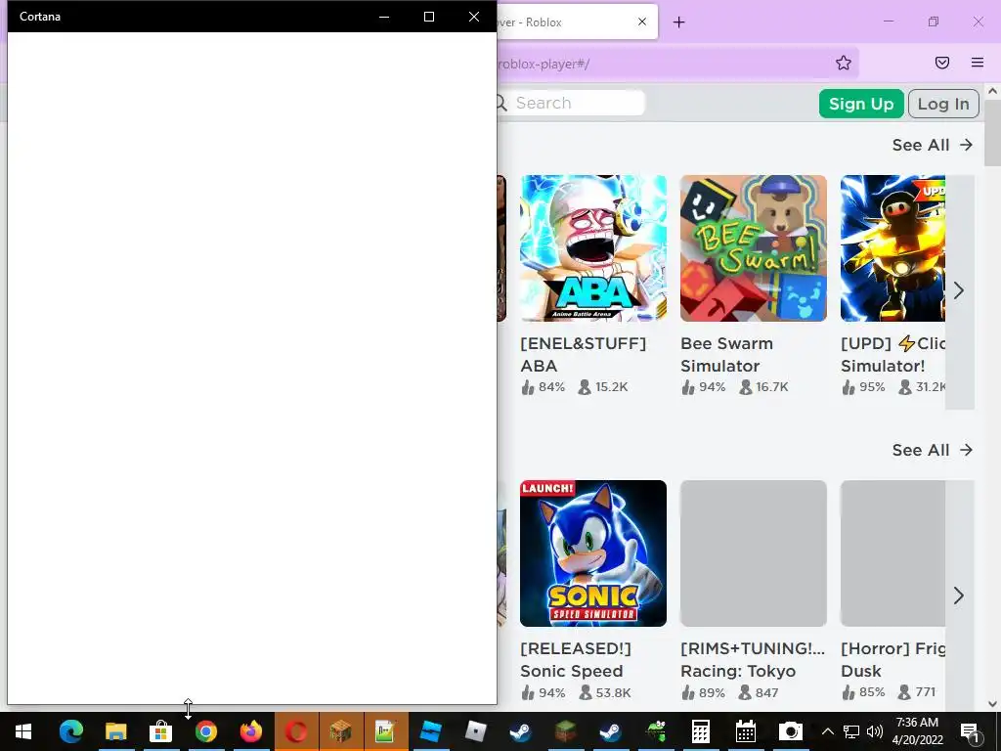1001x751 pixels.
Task: Focus the Roblox Search field
Action: click(x=571, y=103)
